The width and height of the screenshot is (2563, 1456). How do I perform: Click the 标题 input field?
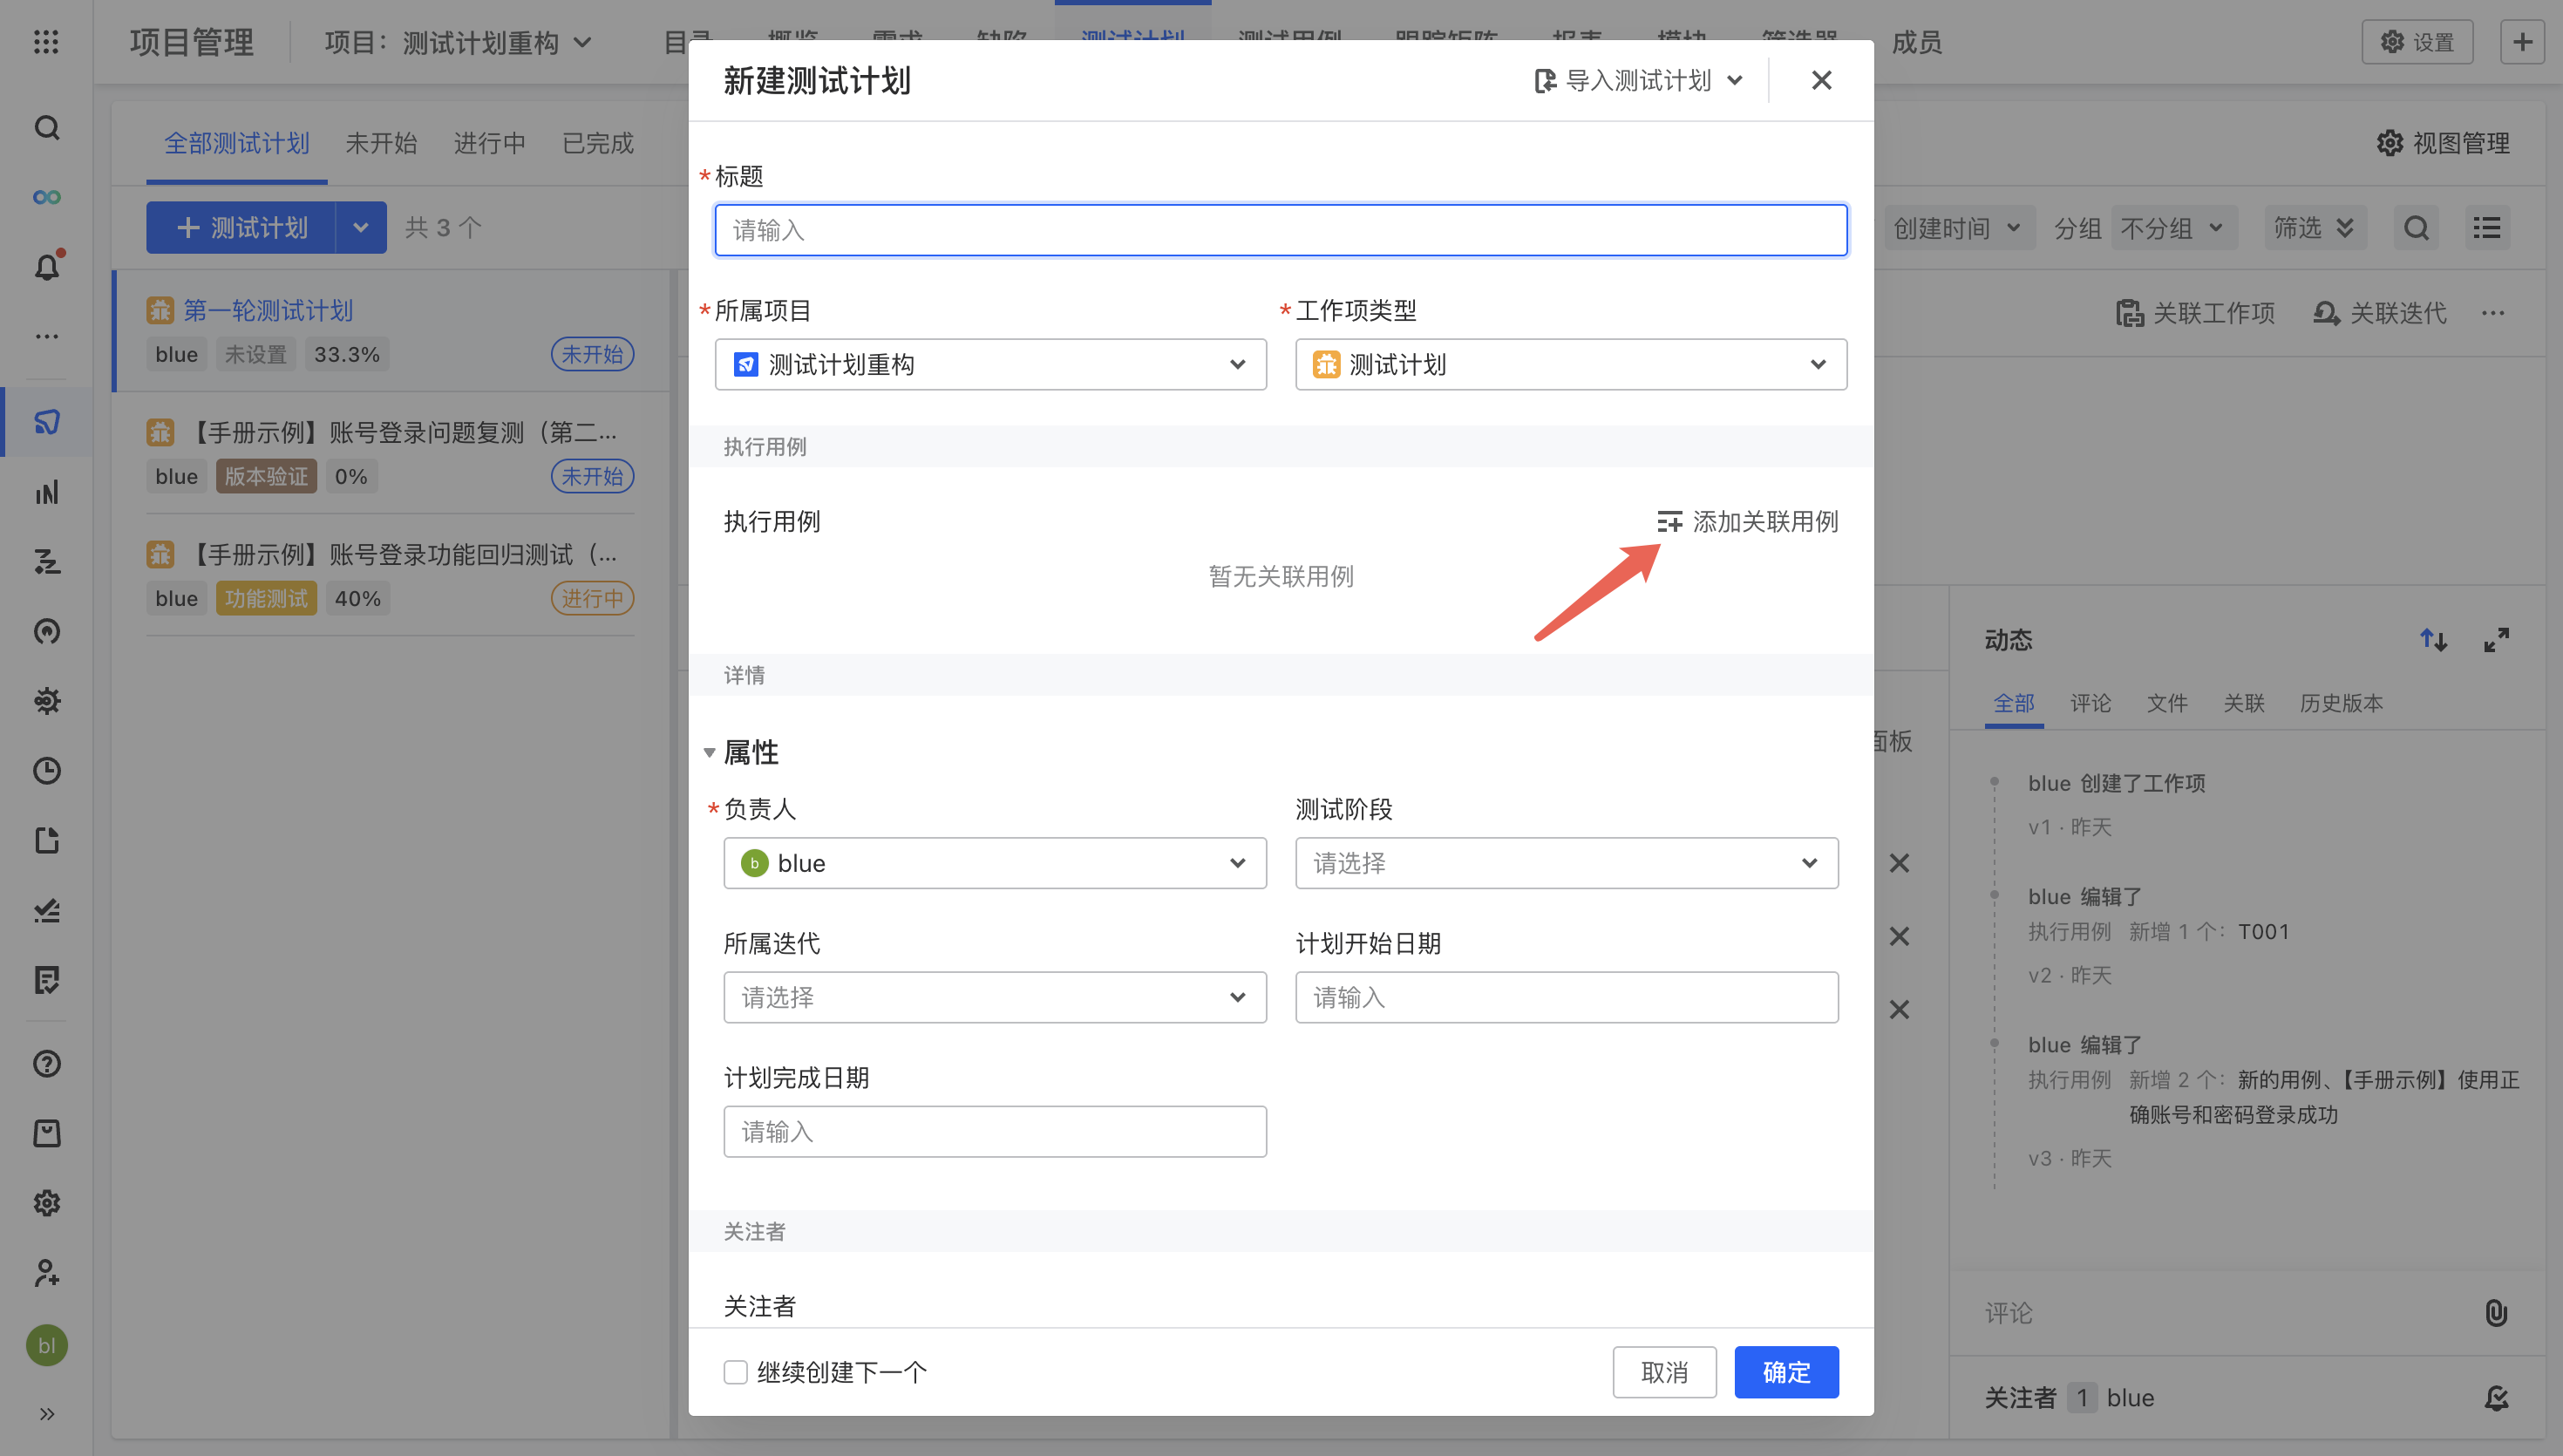(x=1281, y=230)
